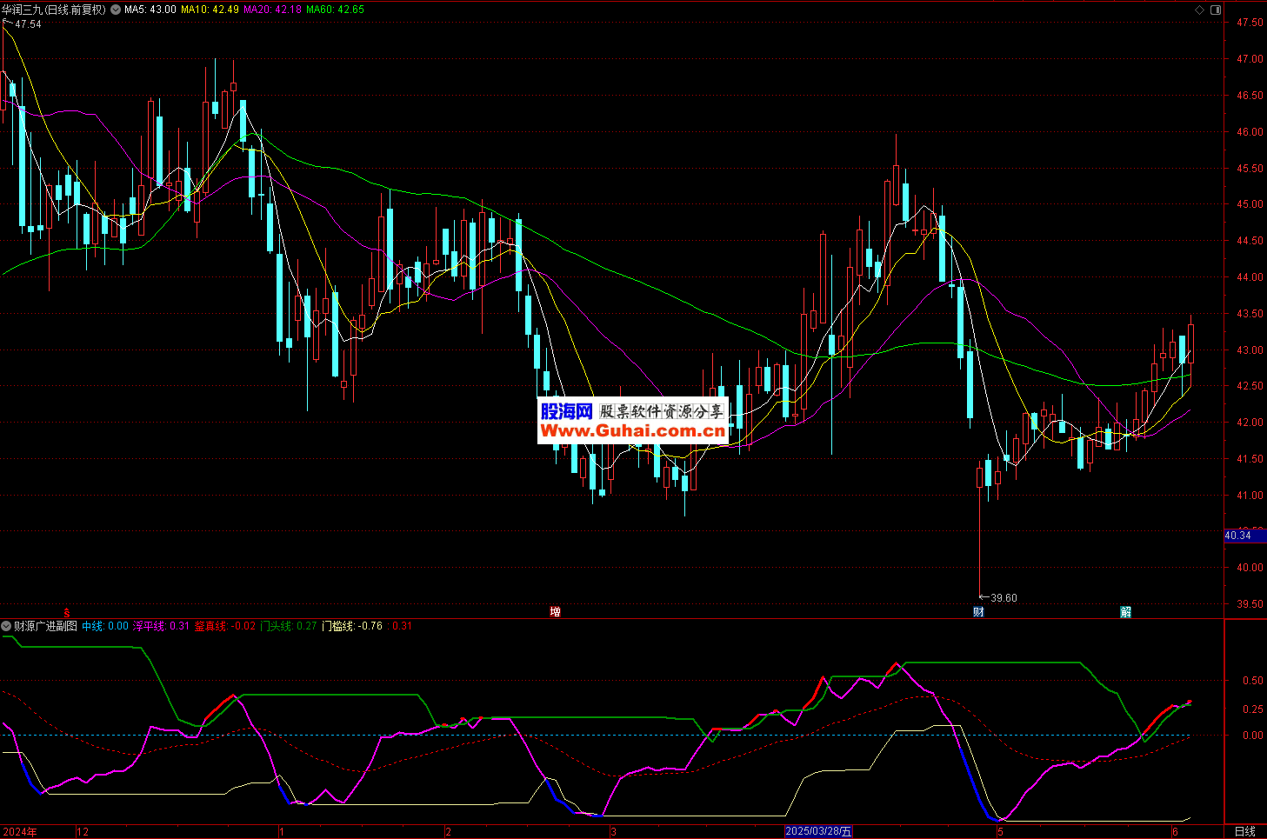This screenshot has height=839, width=1267.
Task: Click the 财 event marker below candles
Action: (x=978, y=612)
